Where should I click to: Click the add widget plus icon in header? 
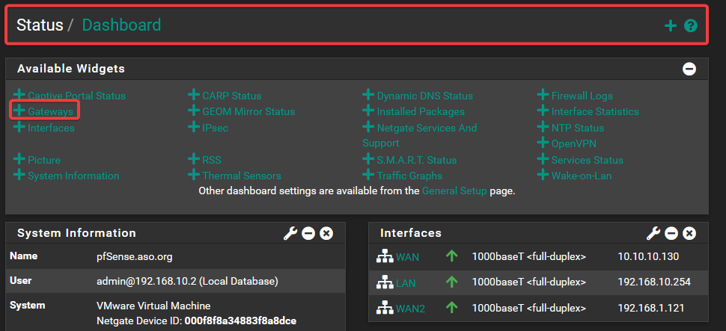point(671,25)
